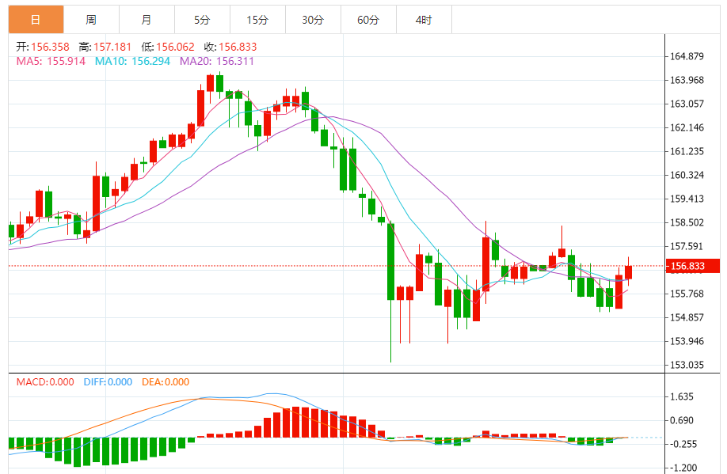
Task: Click the red current price tag 156.833
Action: [693, 266]
